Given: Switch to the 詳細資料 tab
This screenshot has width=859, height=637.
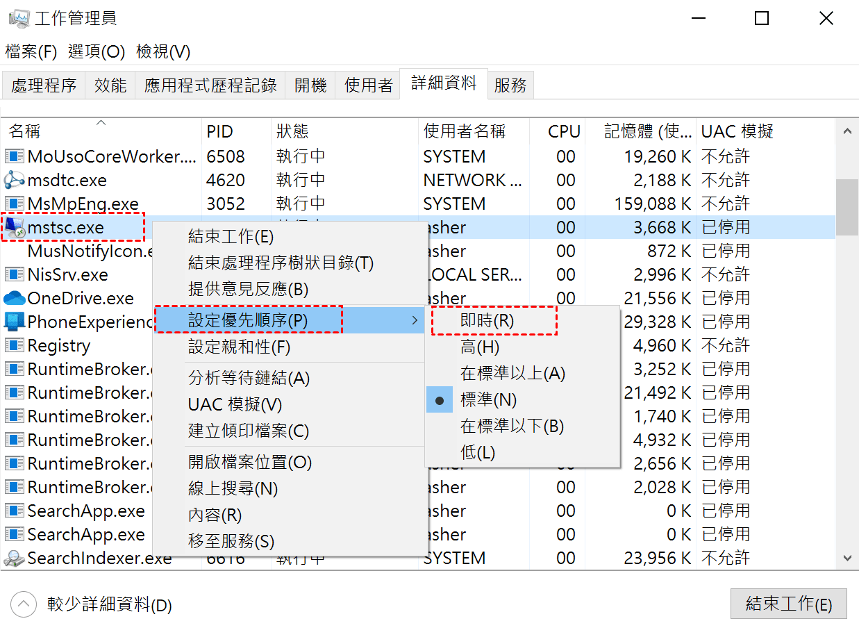Looking at the screenshot, I should tap(444, 84).
